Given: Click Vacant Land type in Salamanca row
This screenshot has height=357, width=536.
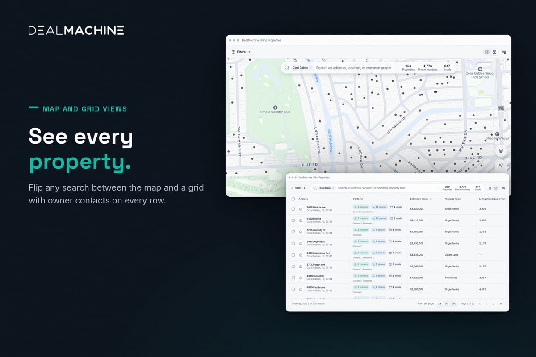Looking at the screenshot, I should [452, 255].
